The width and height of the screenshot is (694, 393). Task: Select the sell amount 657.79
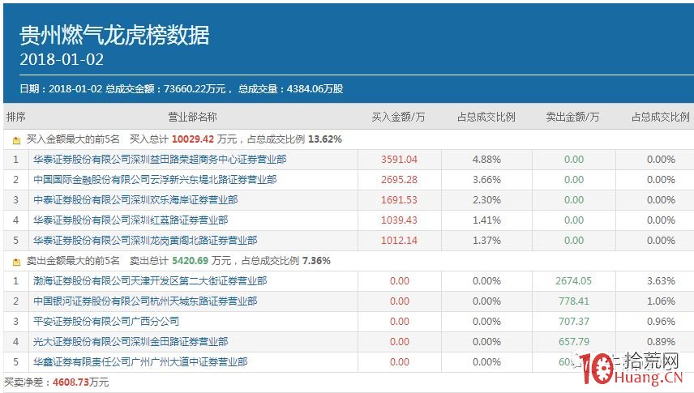[x=574, y=342]
